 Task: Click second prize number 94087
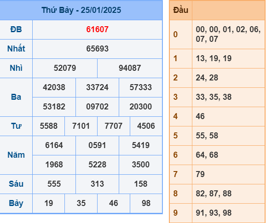pyautogui.click(x=130, y=68)
